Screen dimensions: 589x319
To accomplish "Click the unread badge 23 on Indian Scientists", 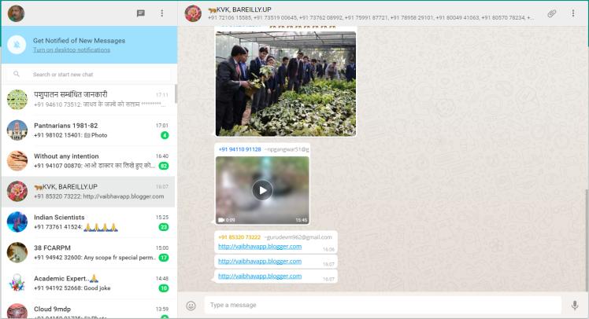I will pos(164,227).
